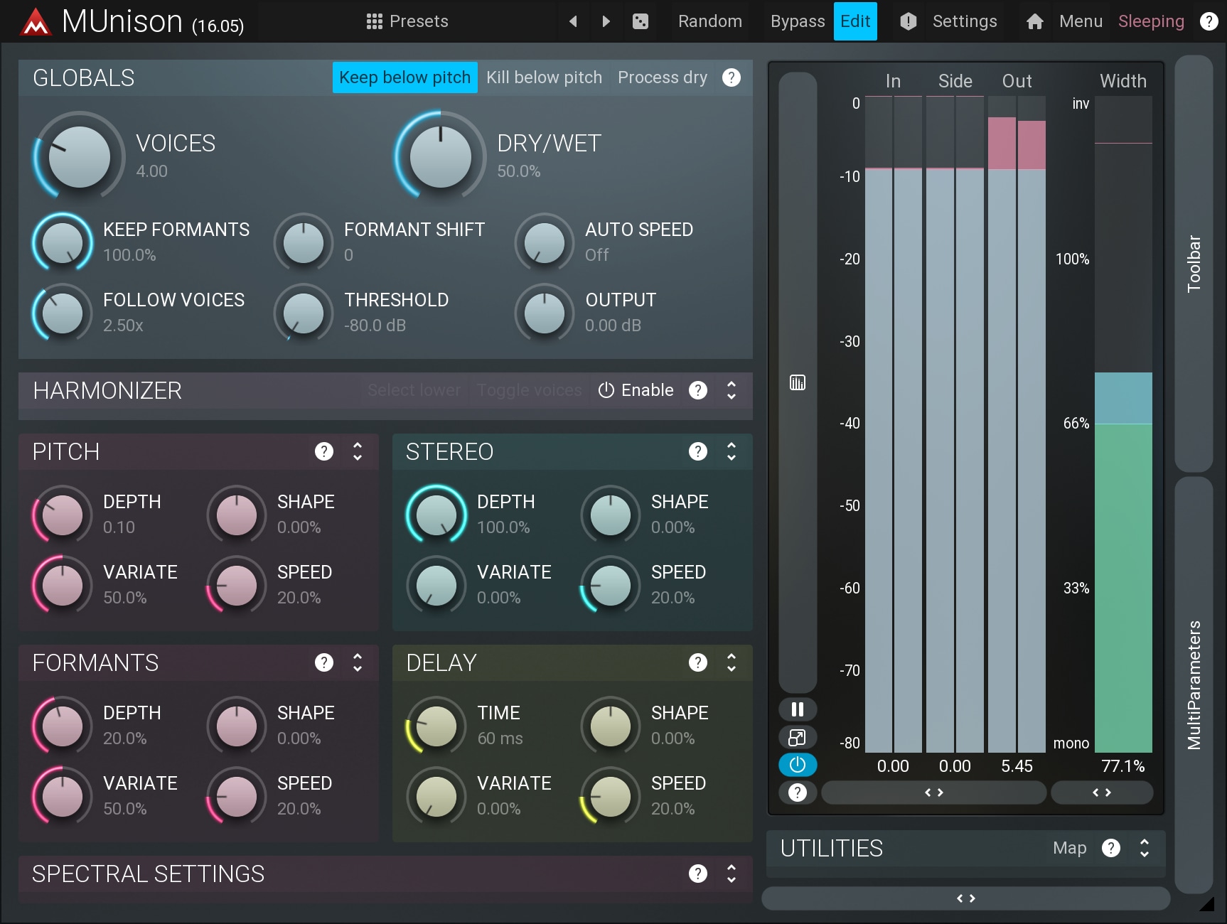The height and width of the screenshot is (924, 1227).
Task: Toggle the meter power button
Action: pyautogui.click(x=798, y=765)
